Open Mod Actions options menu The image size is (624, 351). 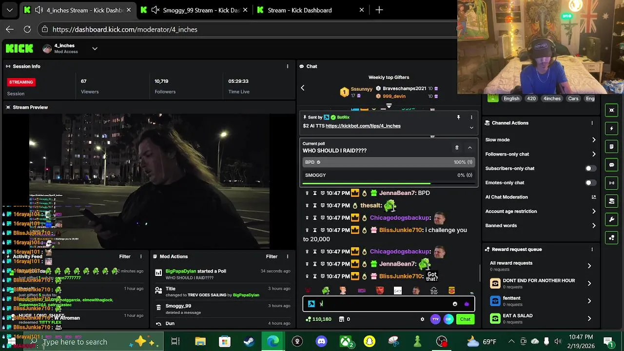click(288, 256)
